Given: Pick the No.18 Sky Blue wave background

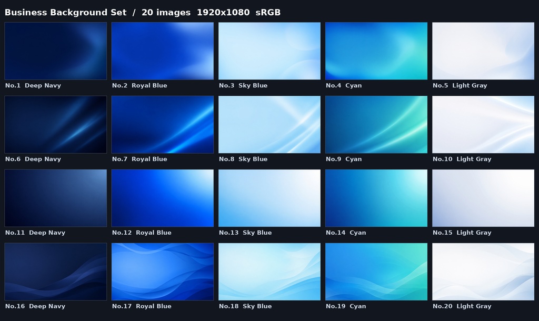Looking at the screenshot, I should click(x=269, y=272).
